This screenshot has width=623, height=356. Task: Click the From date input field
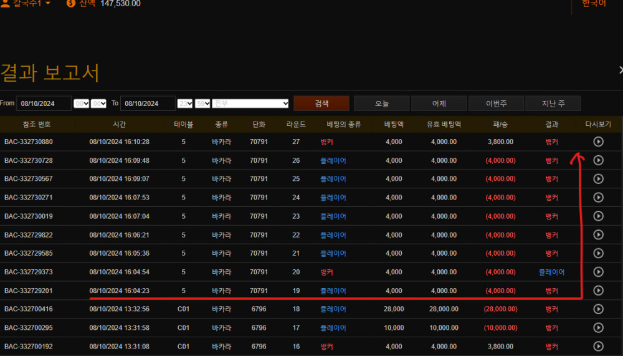pos(44,103)
